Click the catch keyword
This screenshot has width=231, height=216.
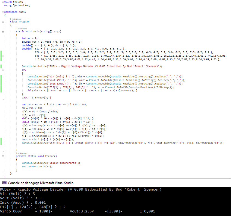coord(25,97)
